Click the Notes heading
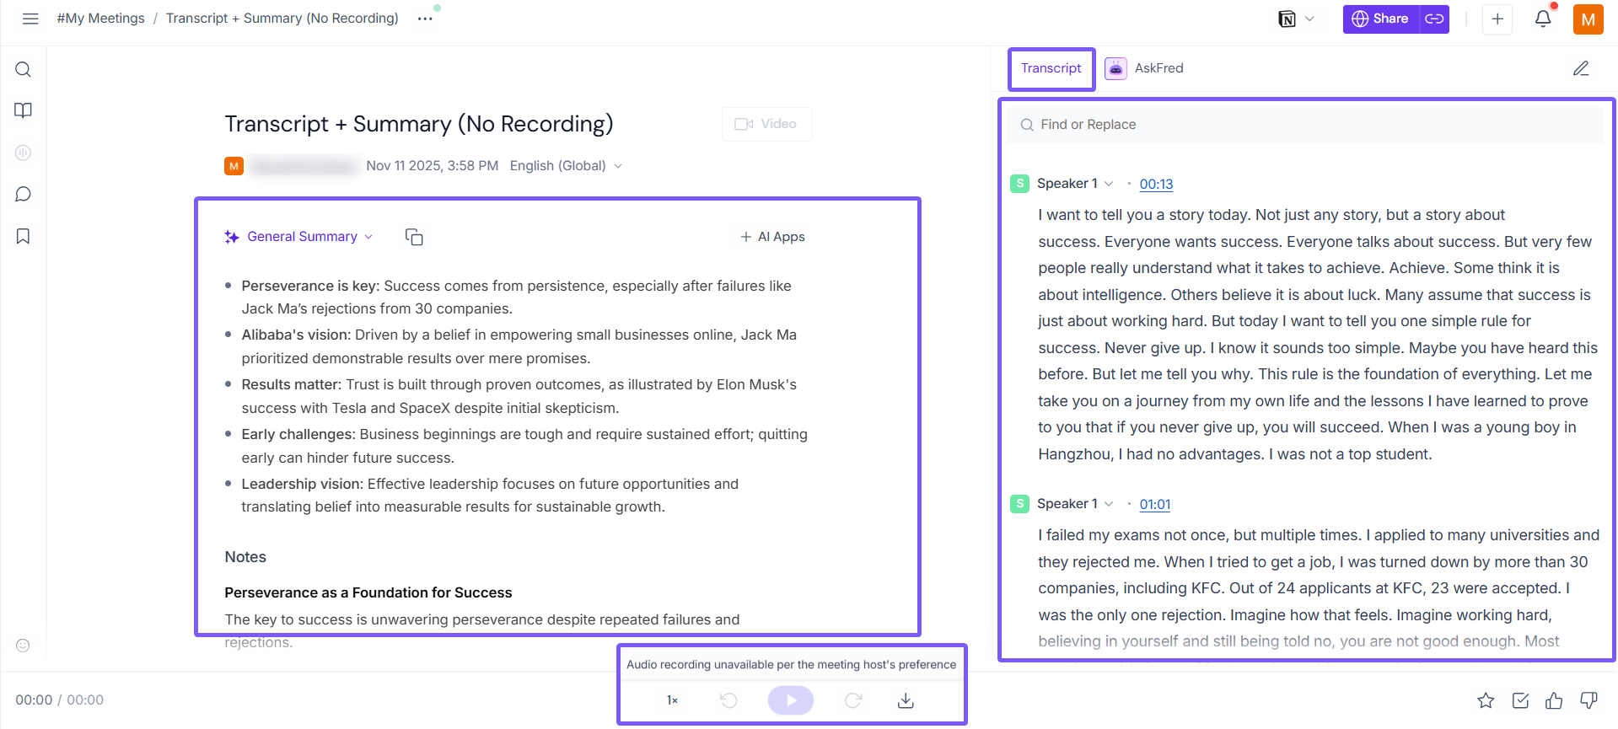The height and width of the screenshot is (729, 1618). coord(245,557)
